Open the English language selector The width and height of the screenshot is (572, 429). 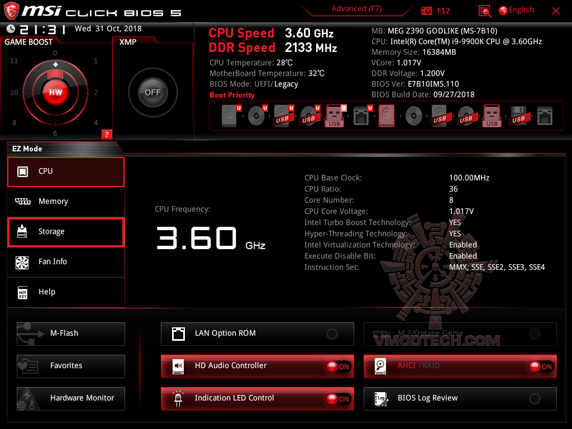(516, 9)
